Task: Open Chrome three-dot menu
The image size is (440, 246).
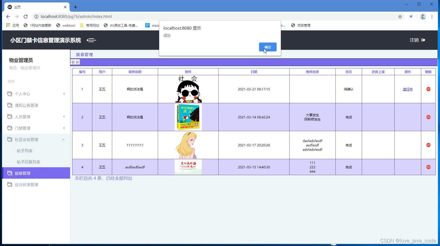Action: (432, 17)
